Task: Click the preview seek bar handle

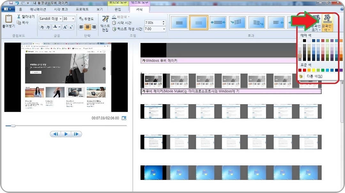Action: click(x=13, y=126)
